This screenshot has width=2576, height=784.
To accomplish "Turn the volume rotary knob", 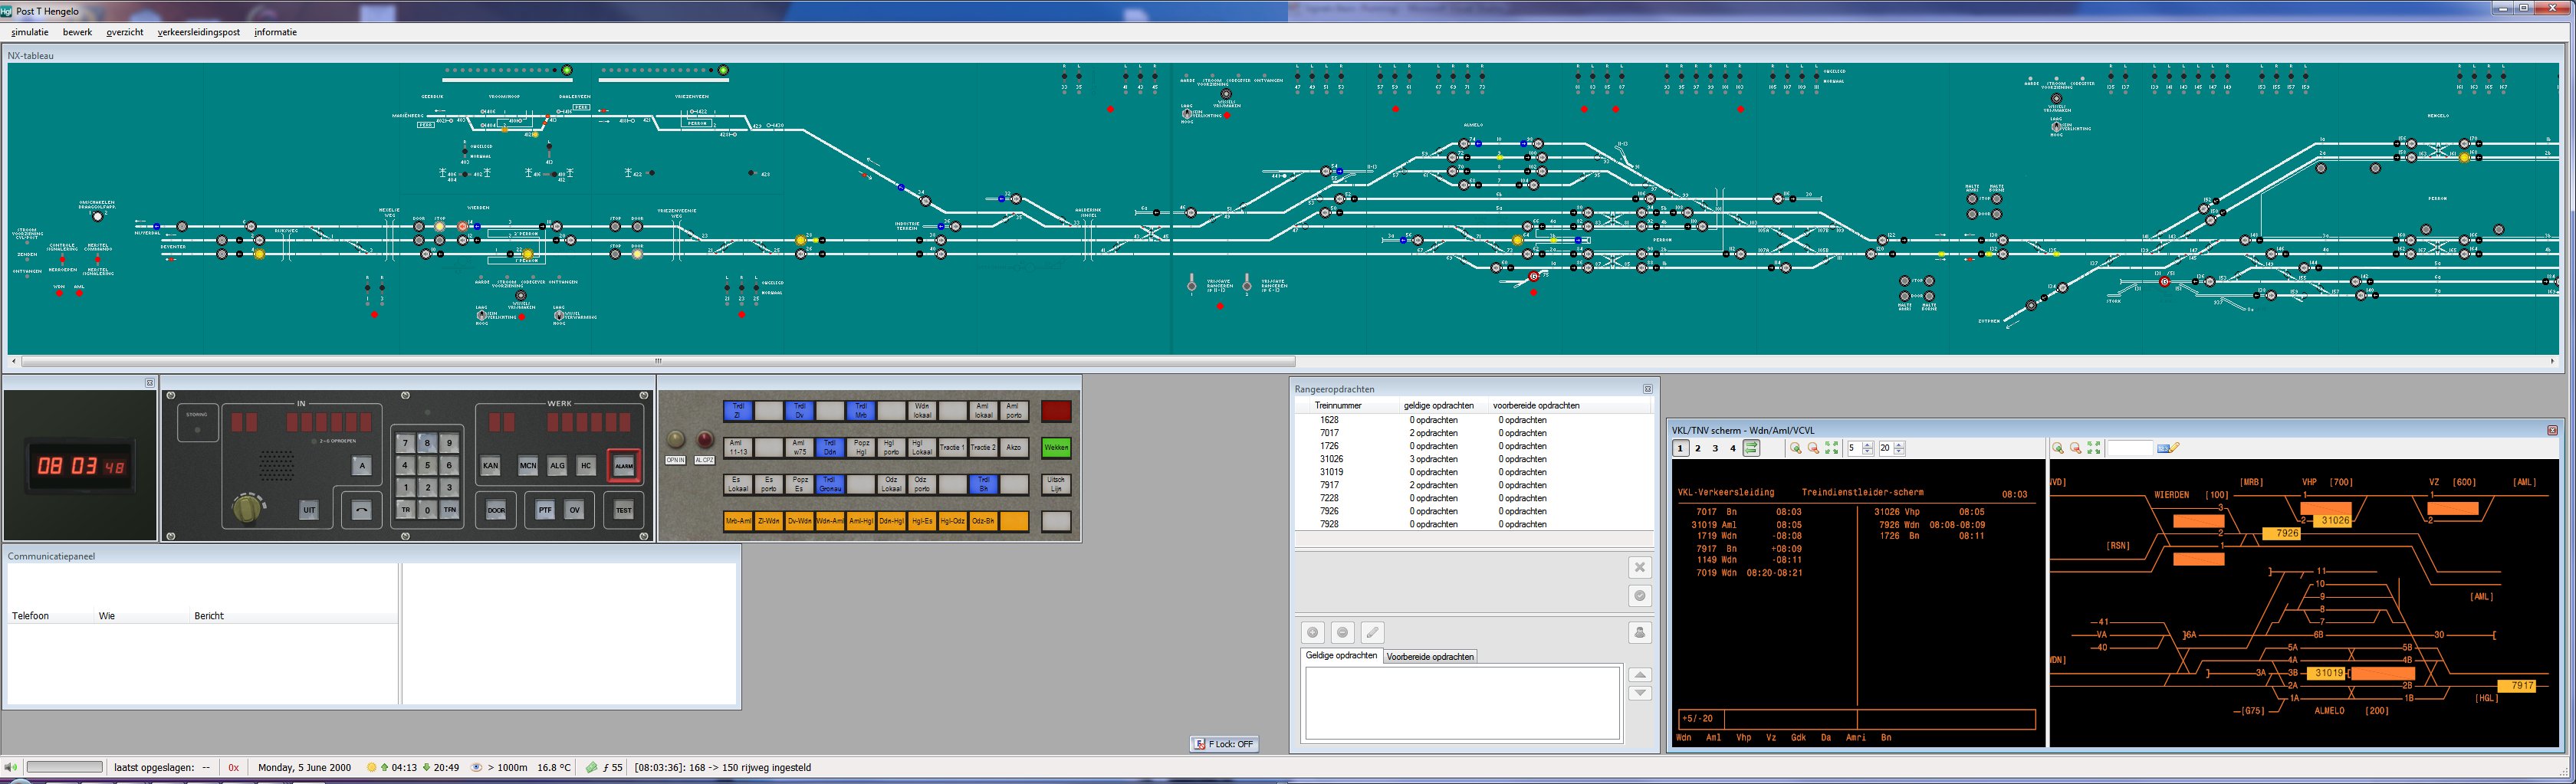I will (x=247, y=508).
